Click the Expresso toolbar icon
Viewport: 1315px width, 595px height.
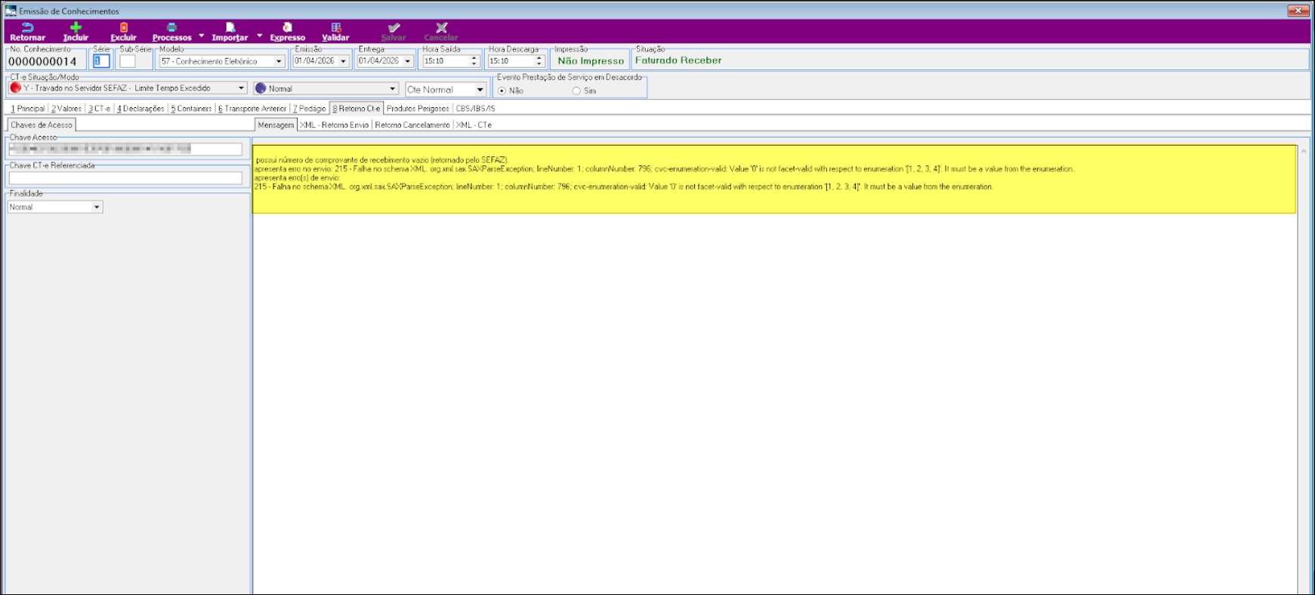point(287,28)
